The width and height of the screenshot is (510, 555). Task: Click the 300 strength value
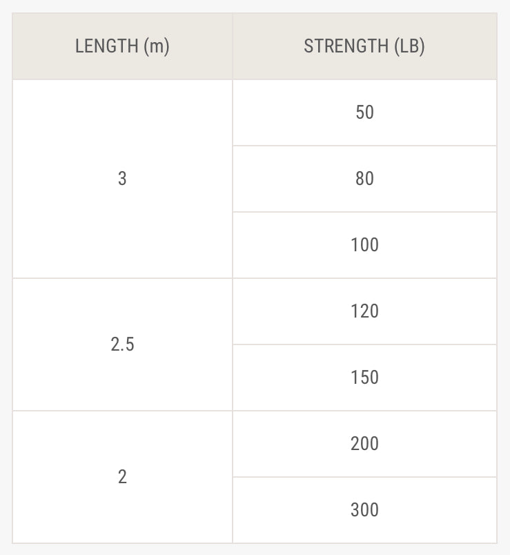[364, 510]
